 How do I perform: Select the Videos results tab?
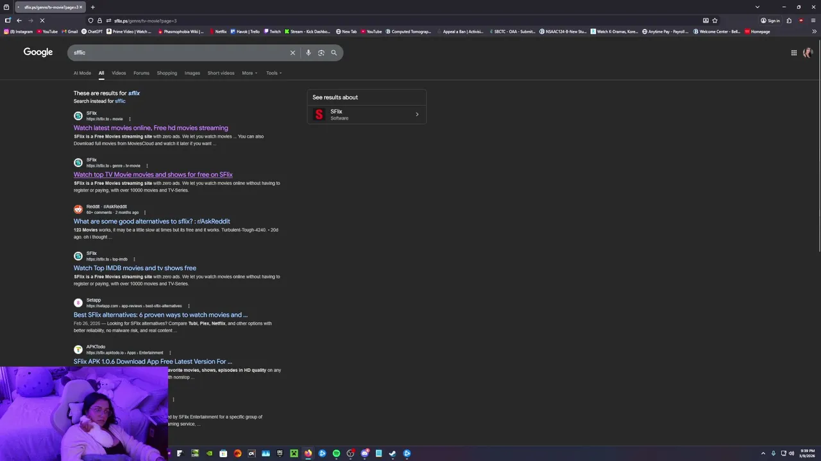tap(119, 73)
